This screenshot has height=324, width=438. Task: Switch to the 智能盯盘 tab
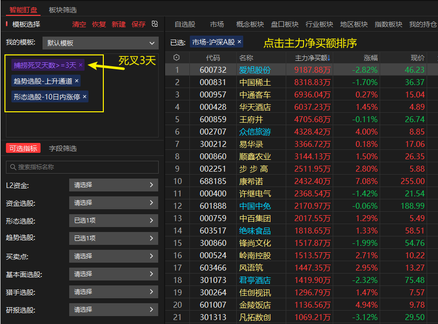click(x=23, y=10)
